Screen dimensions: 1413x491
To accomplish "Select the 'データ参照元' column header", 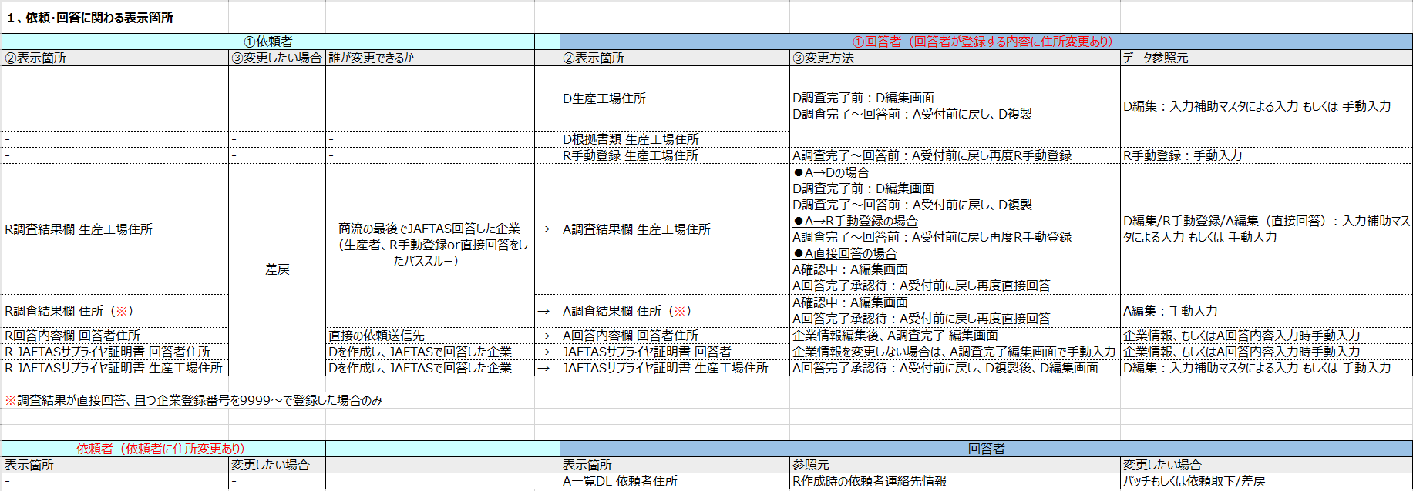I will tap(1155, 58).
